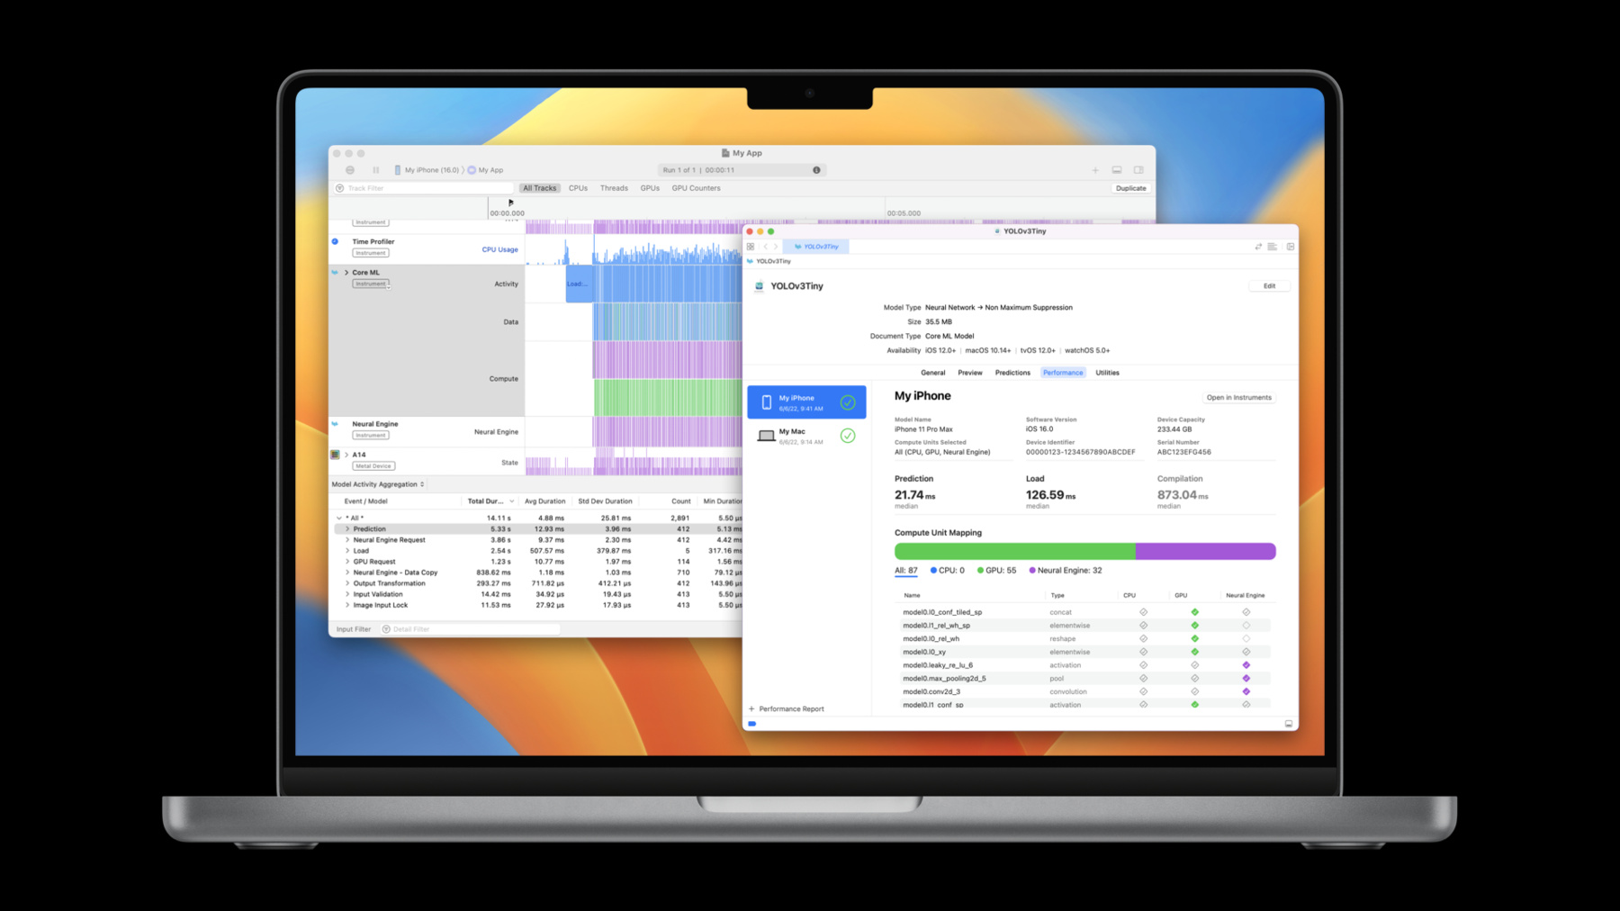Click the green GPU segment of Compute Unit Mapping bar
The width and height of the screenshot is (1620, 911).
tap(1015, 551)
